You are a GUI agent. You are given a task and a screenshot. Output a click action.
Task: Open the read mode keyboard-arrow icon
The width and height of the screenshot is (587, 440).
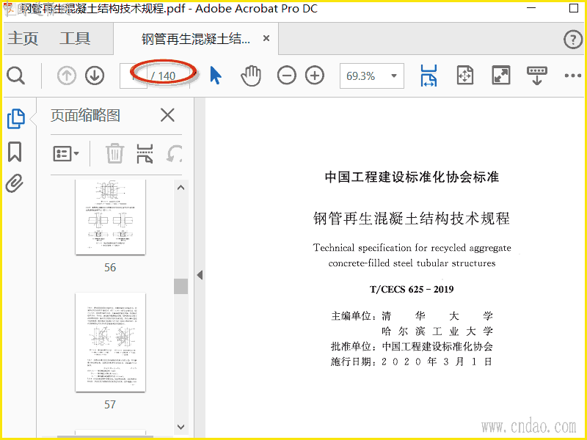pos(536,76)
